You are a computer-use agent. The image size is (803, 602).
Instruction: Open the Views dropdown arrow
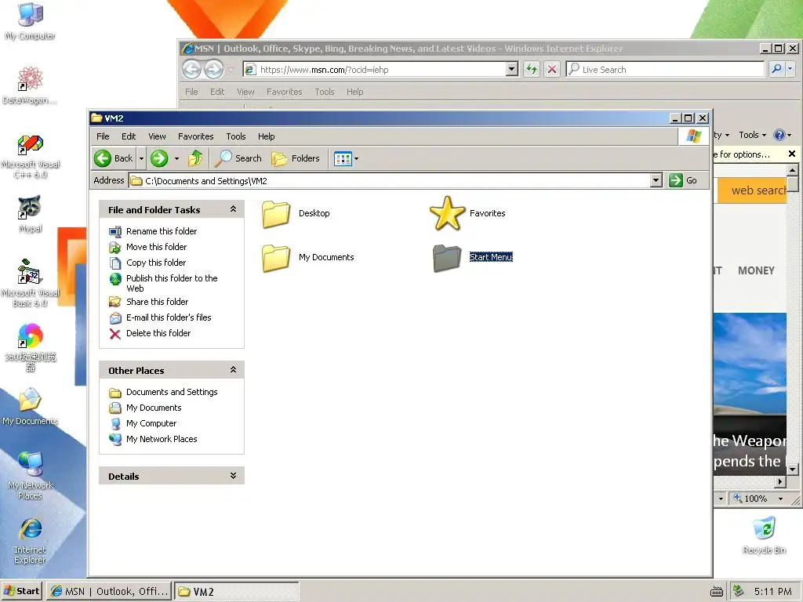[357, 158]
